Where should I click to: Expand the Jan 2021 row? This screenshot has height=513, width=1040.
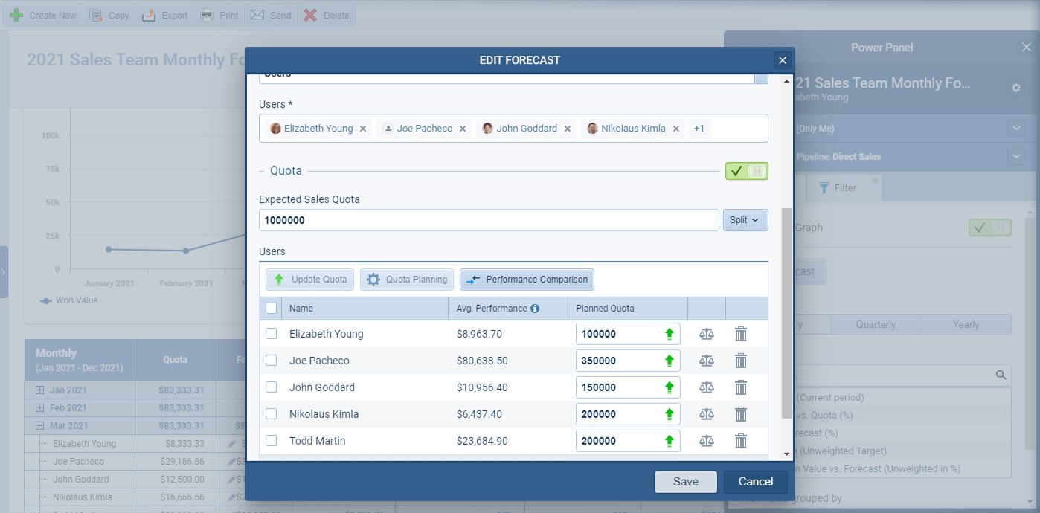point(39,390)
